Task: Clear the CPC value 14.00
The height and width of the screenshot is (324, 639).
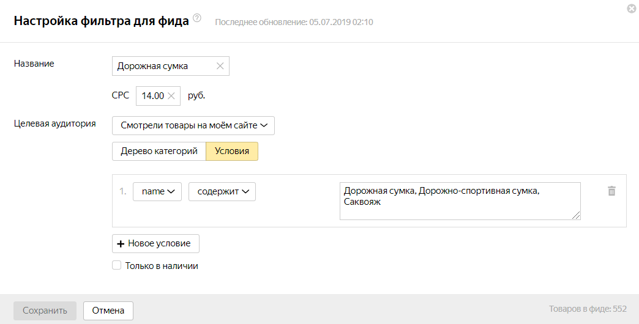Action: pos(171,95)
